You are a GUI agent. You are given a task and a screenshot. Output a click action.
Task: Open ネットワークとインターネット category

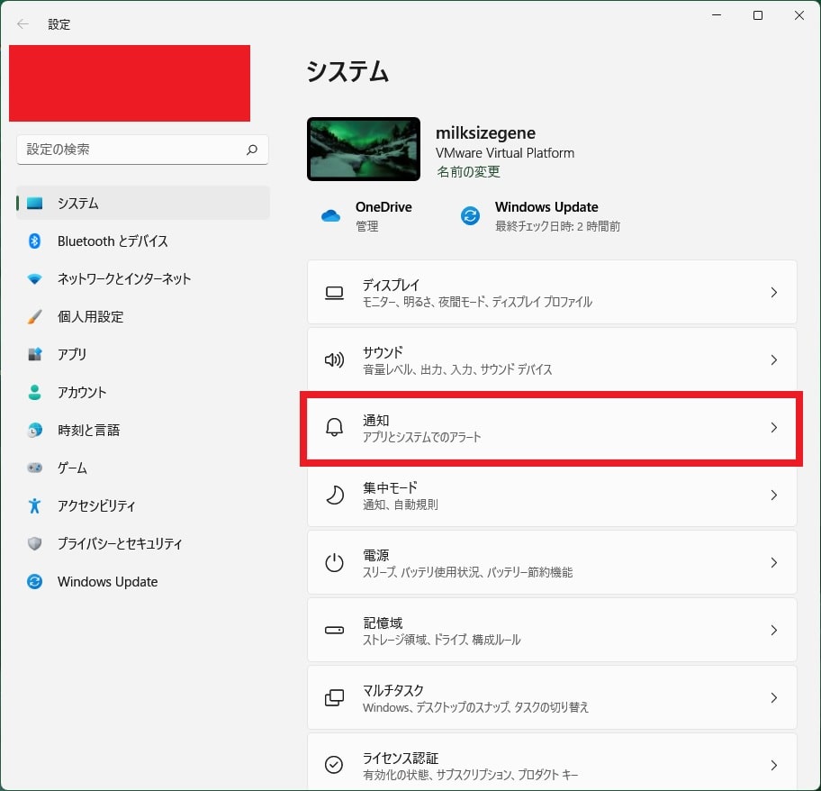pos(143,278)
